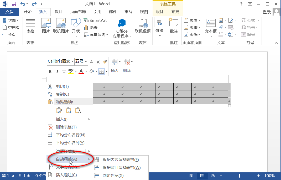281x180 pixels.
Task: Open the 表格 table insert button
Action: pyautogui.click(x=30, y=28)
